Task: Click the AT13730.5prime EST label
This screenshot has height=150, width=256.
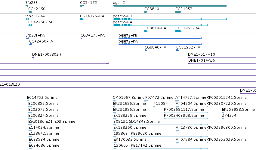Action: (x=191, y=128)
